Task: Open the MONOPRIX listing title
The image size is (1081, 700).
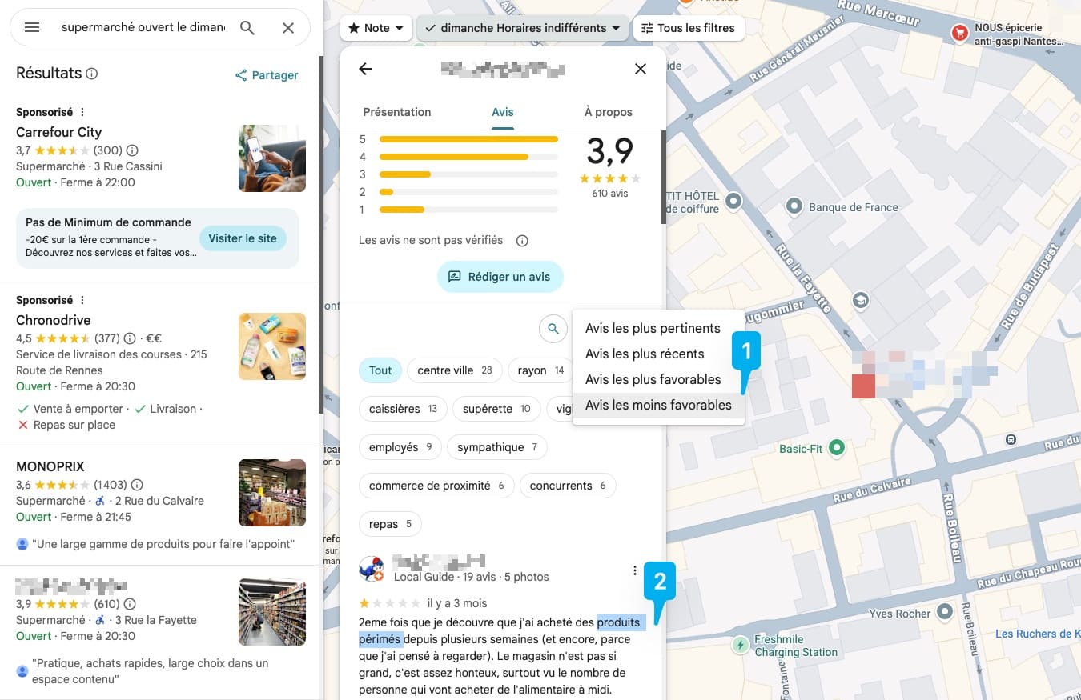Action: [x=50, y=466]
